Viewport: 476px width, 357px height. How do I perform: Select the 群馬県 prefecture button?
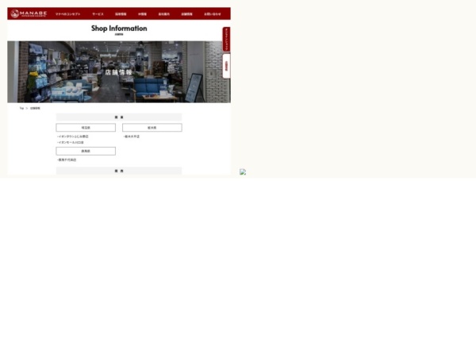86,151
